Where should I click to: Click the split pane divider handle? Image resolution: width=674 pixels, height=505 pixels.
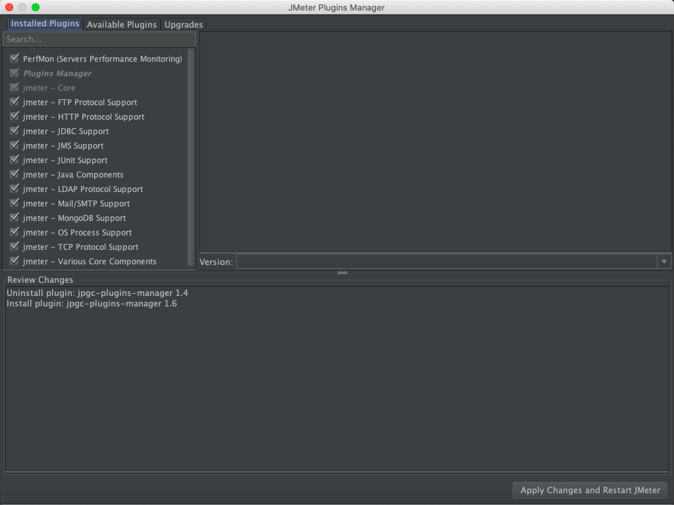(342, 273)
